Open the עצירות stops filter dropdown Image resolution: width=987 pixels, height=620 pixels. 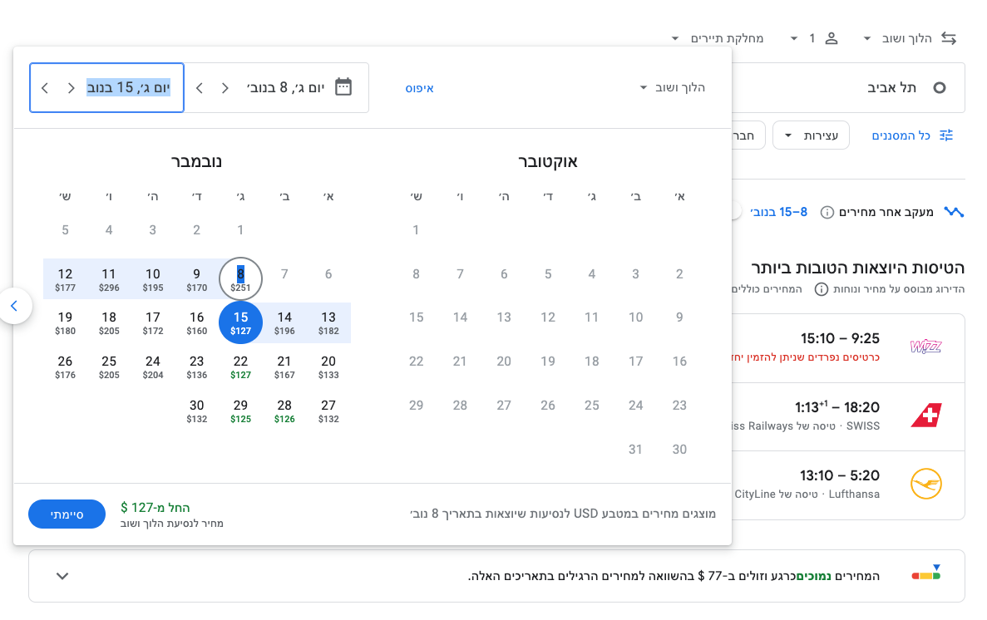point(811,135)
